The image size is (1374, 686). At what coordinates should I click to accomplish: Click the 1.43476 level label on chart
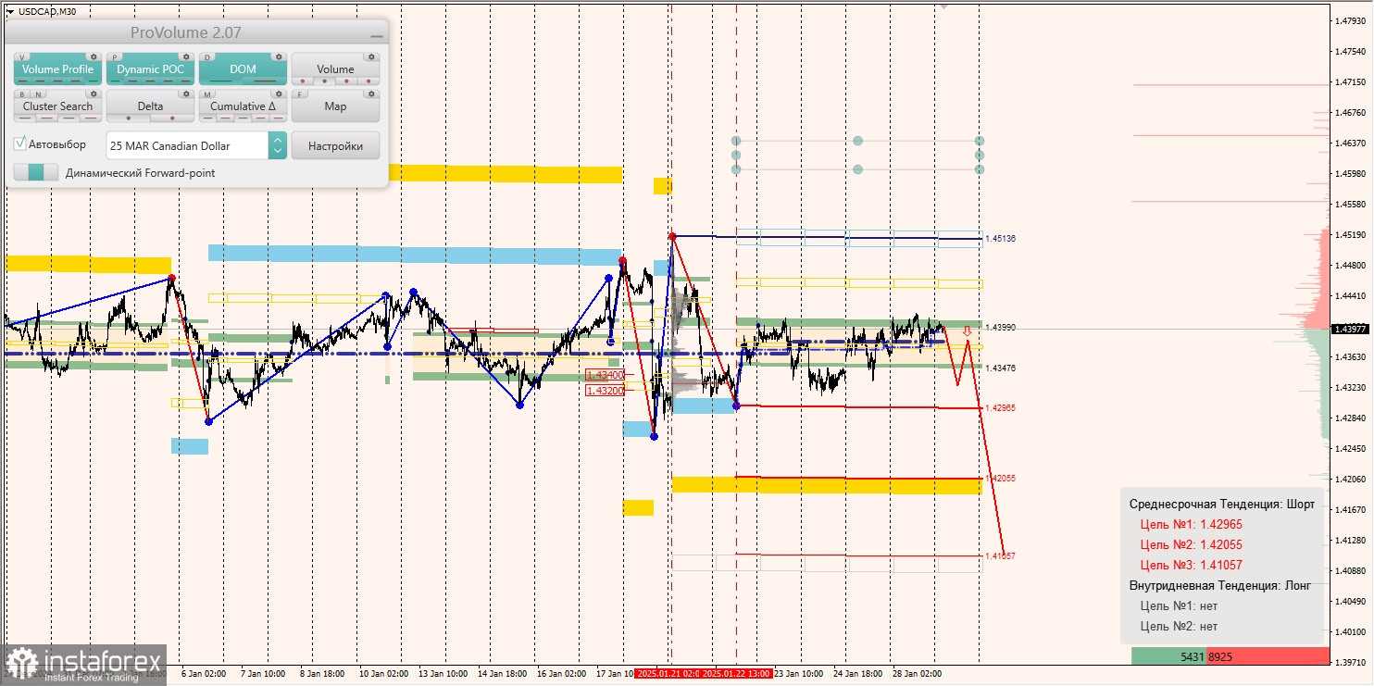1000,368
